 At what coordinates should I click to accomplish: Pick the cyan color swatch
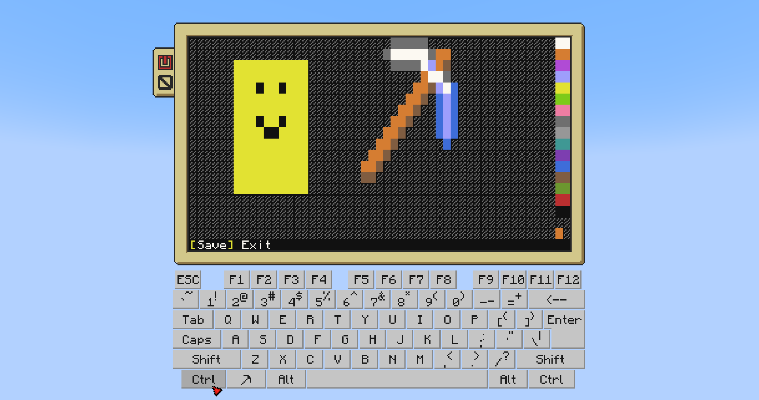[563, 144]
